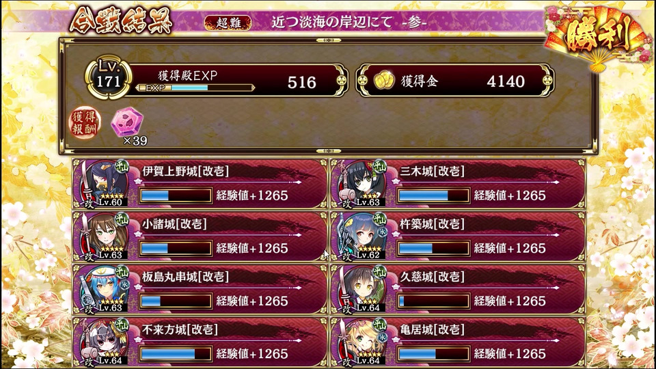This screenshot has height=369, width=656.
Task: Click the Lv. 171 level badge
Action: (109, 77)
